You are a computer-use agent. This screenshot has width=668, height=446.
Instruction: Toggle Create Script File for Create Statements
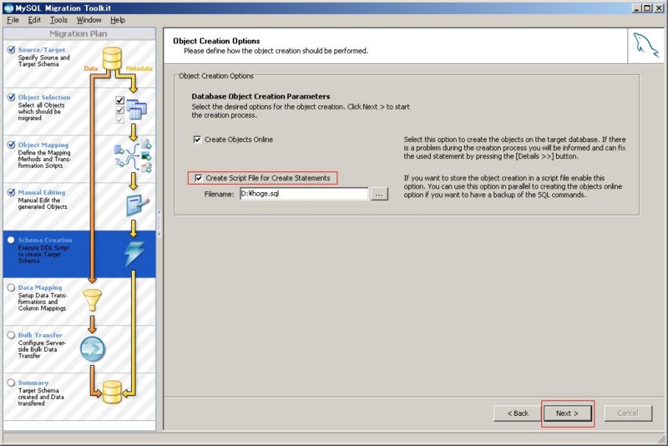tap(199, 178)
